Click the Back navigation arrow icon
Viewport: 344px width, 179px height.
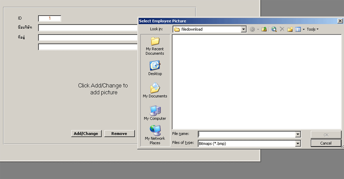point(253,29)
